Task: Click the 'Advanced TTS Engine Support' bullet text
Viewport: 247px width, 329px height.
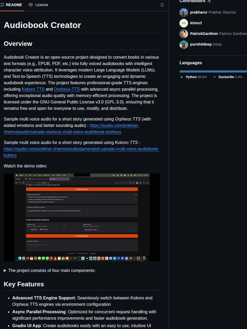Action: pyautogui.click(x=43, y=298)
